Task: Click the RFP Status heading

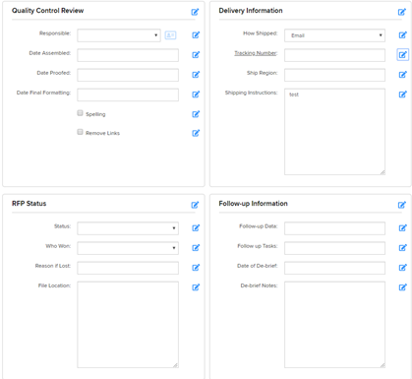Action: pos(29,204)
